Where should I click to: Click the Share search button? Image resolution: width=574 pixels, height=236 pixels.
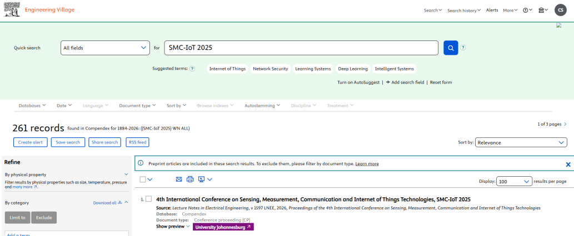[104, 142]
